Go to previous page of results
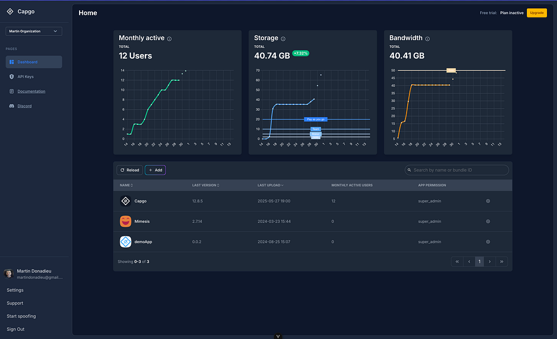The width and height of the screenshot is (557, 339). pyautogui.click(x=469, y=261)
